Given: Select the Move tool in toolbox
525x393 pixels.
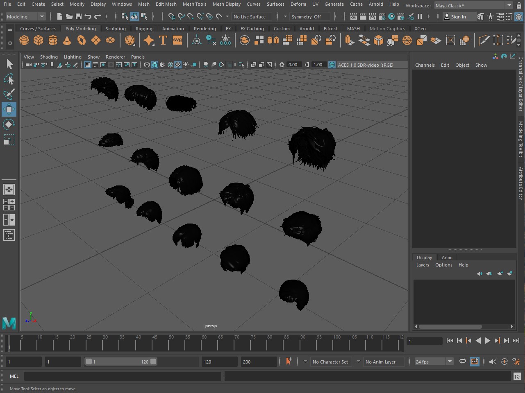Looking at the screenshot, I should (x=9, y=109).
